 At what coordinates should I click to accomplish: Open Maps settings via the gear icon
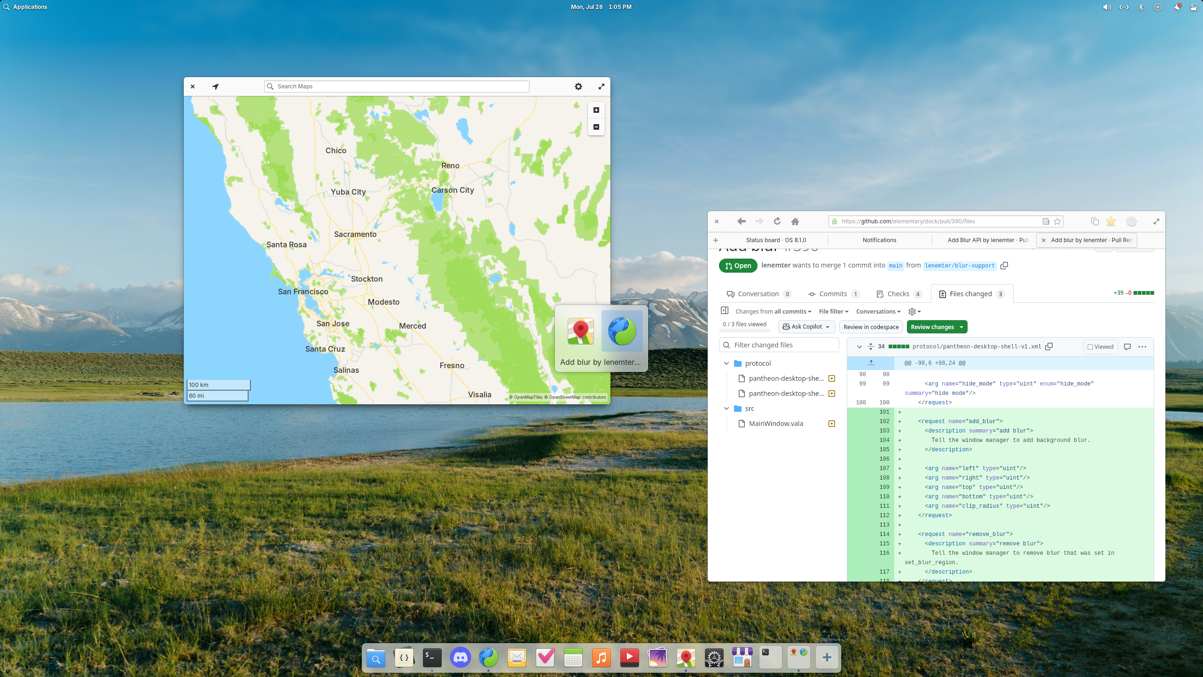pyautogui.click(x=578, y=87)
